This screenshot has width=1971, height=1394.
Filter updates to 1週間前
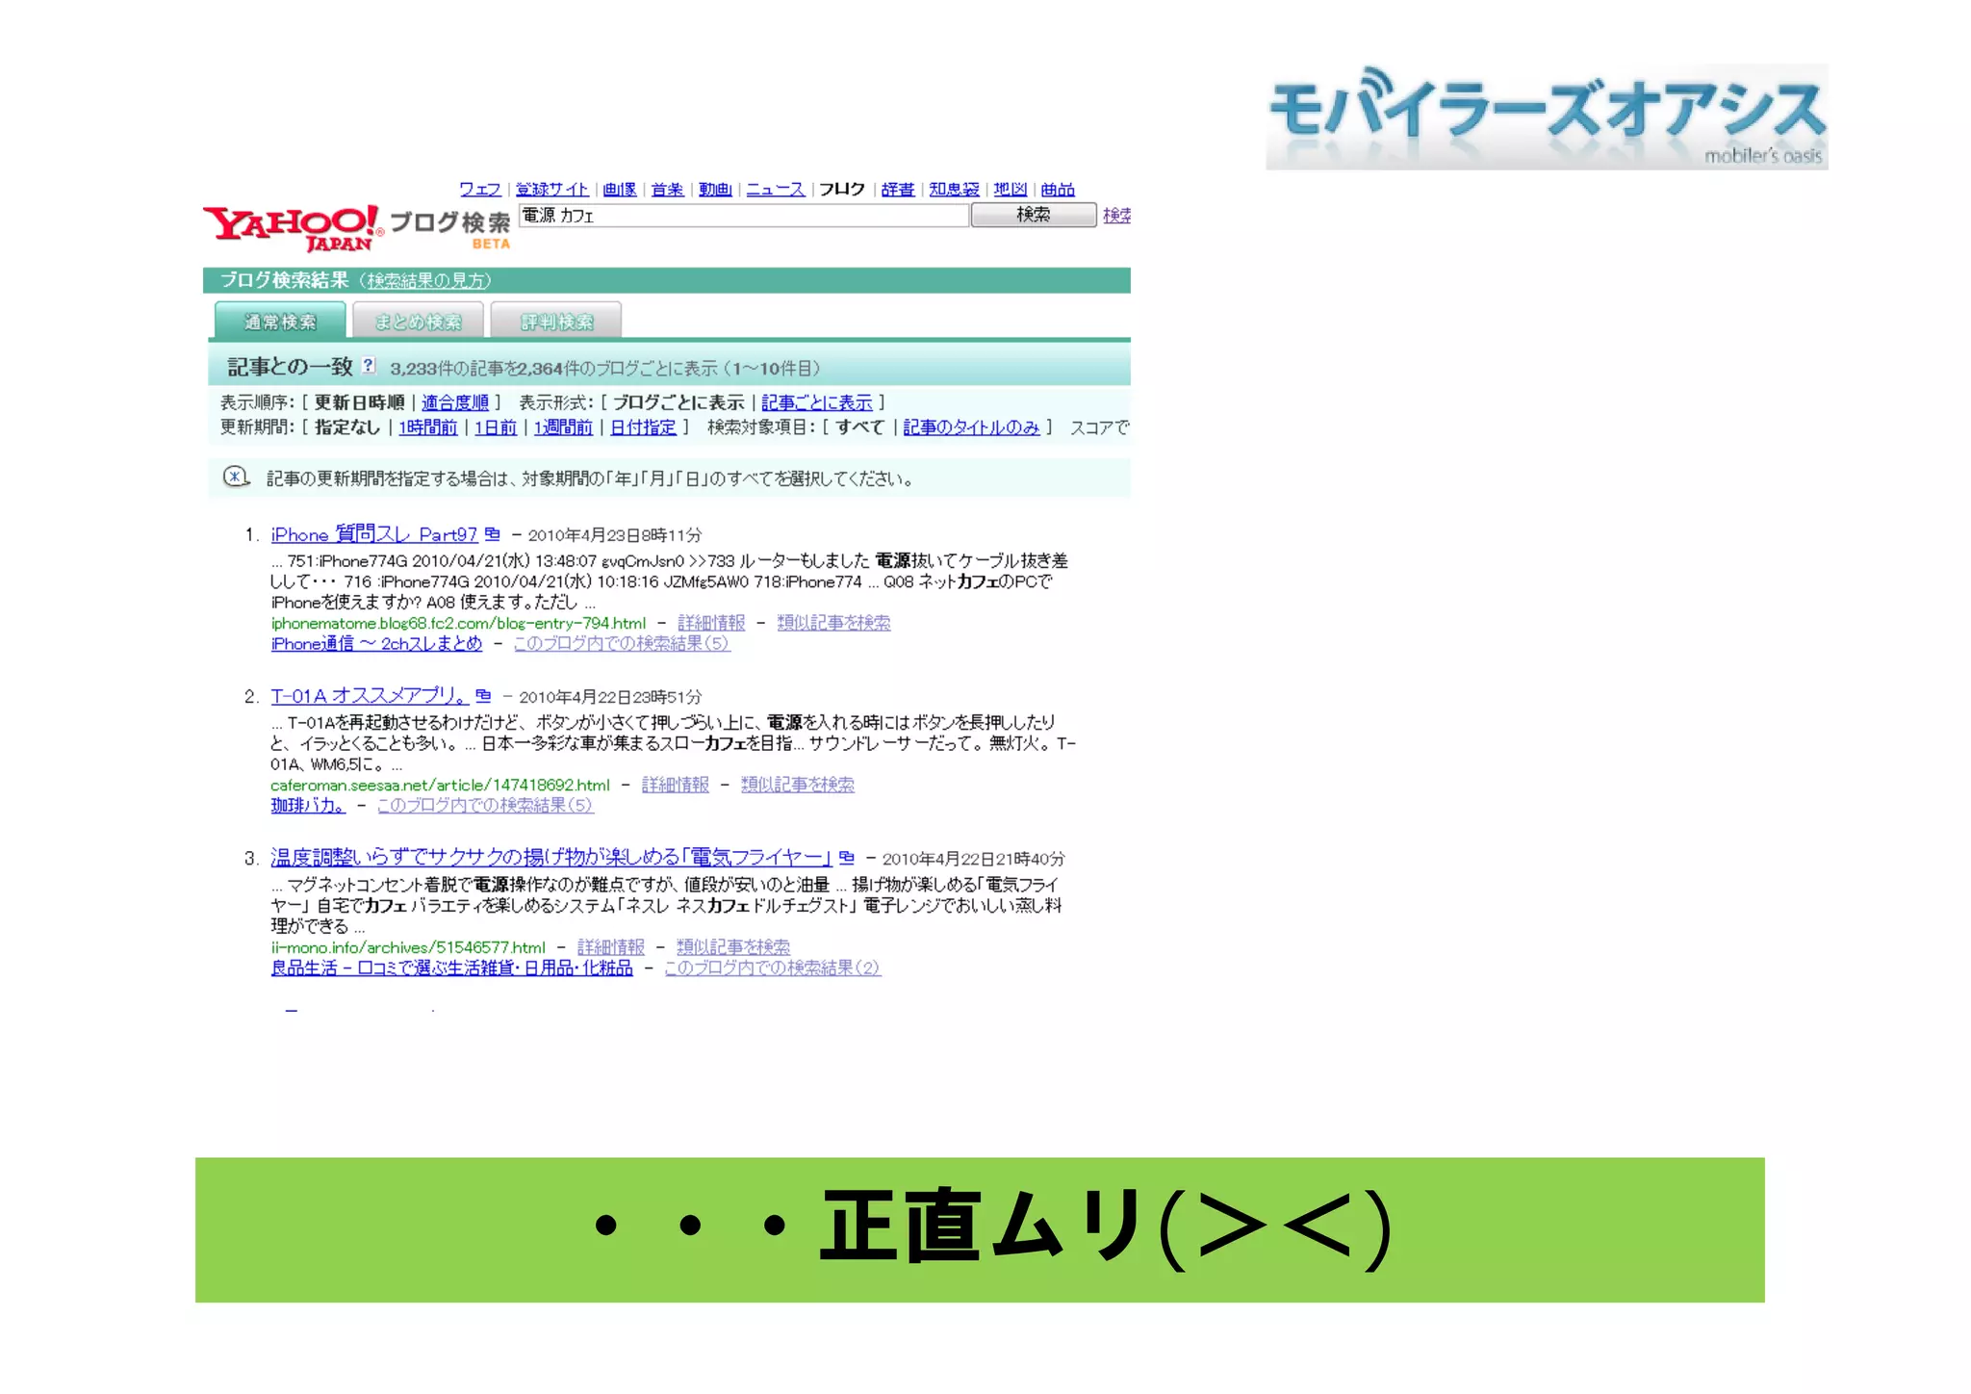563,426
